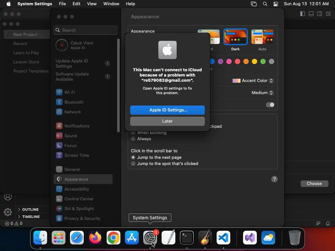Open the System Settings app menu

pos(35,4)
